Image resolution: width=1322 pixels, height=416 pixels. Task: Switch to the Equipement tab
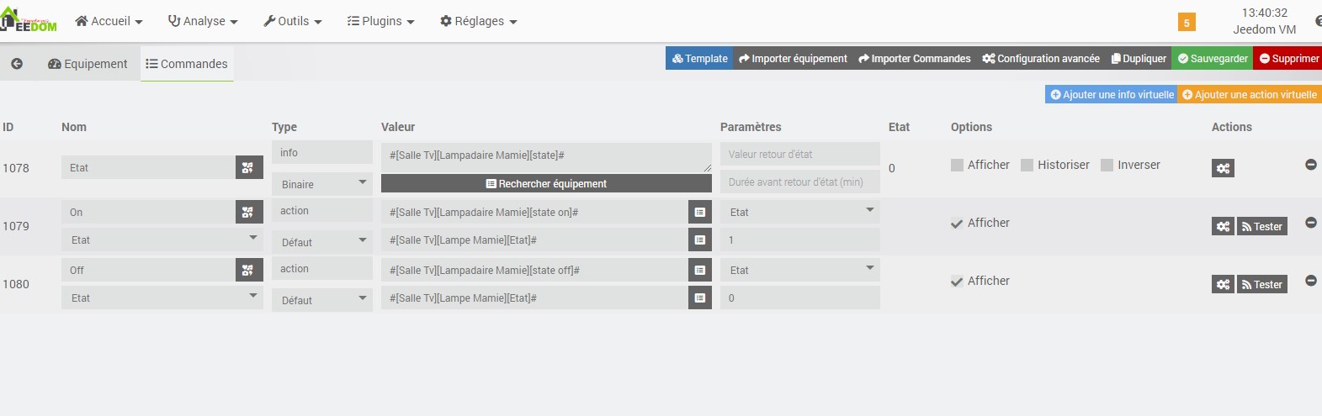pyautogui.click(x=88, y=64)
